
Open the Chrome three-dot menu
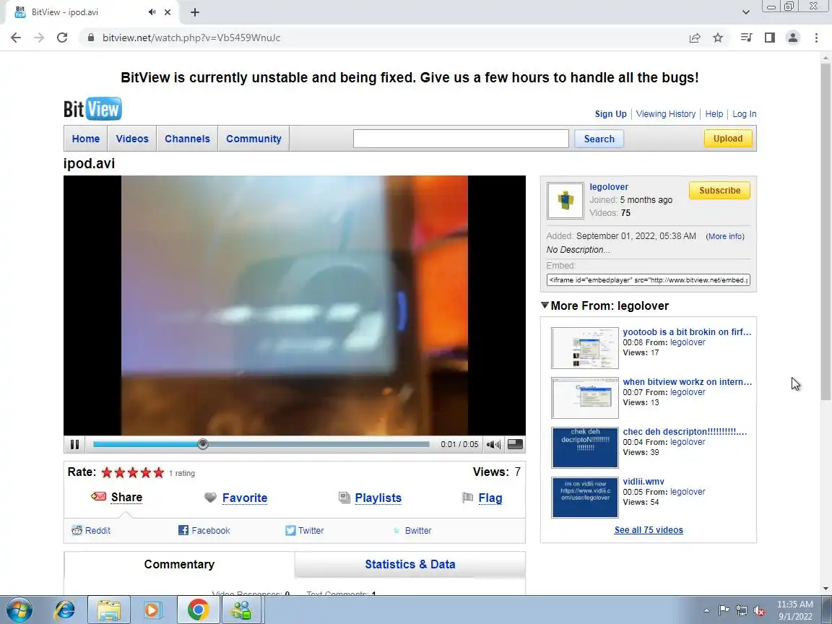pyautogui.click(x=816, y=38)
